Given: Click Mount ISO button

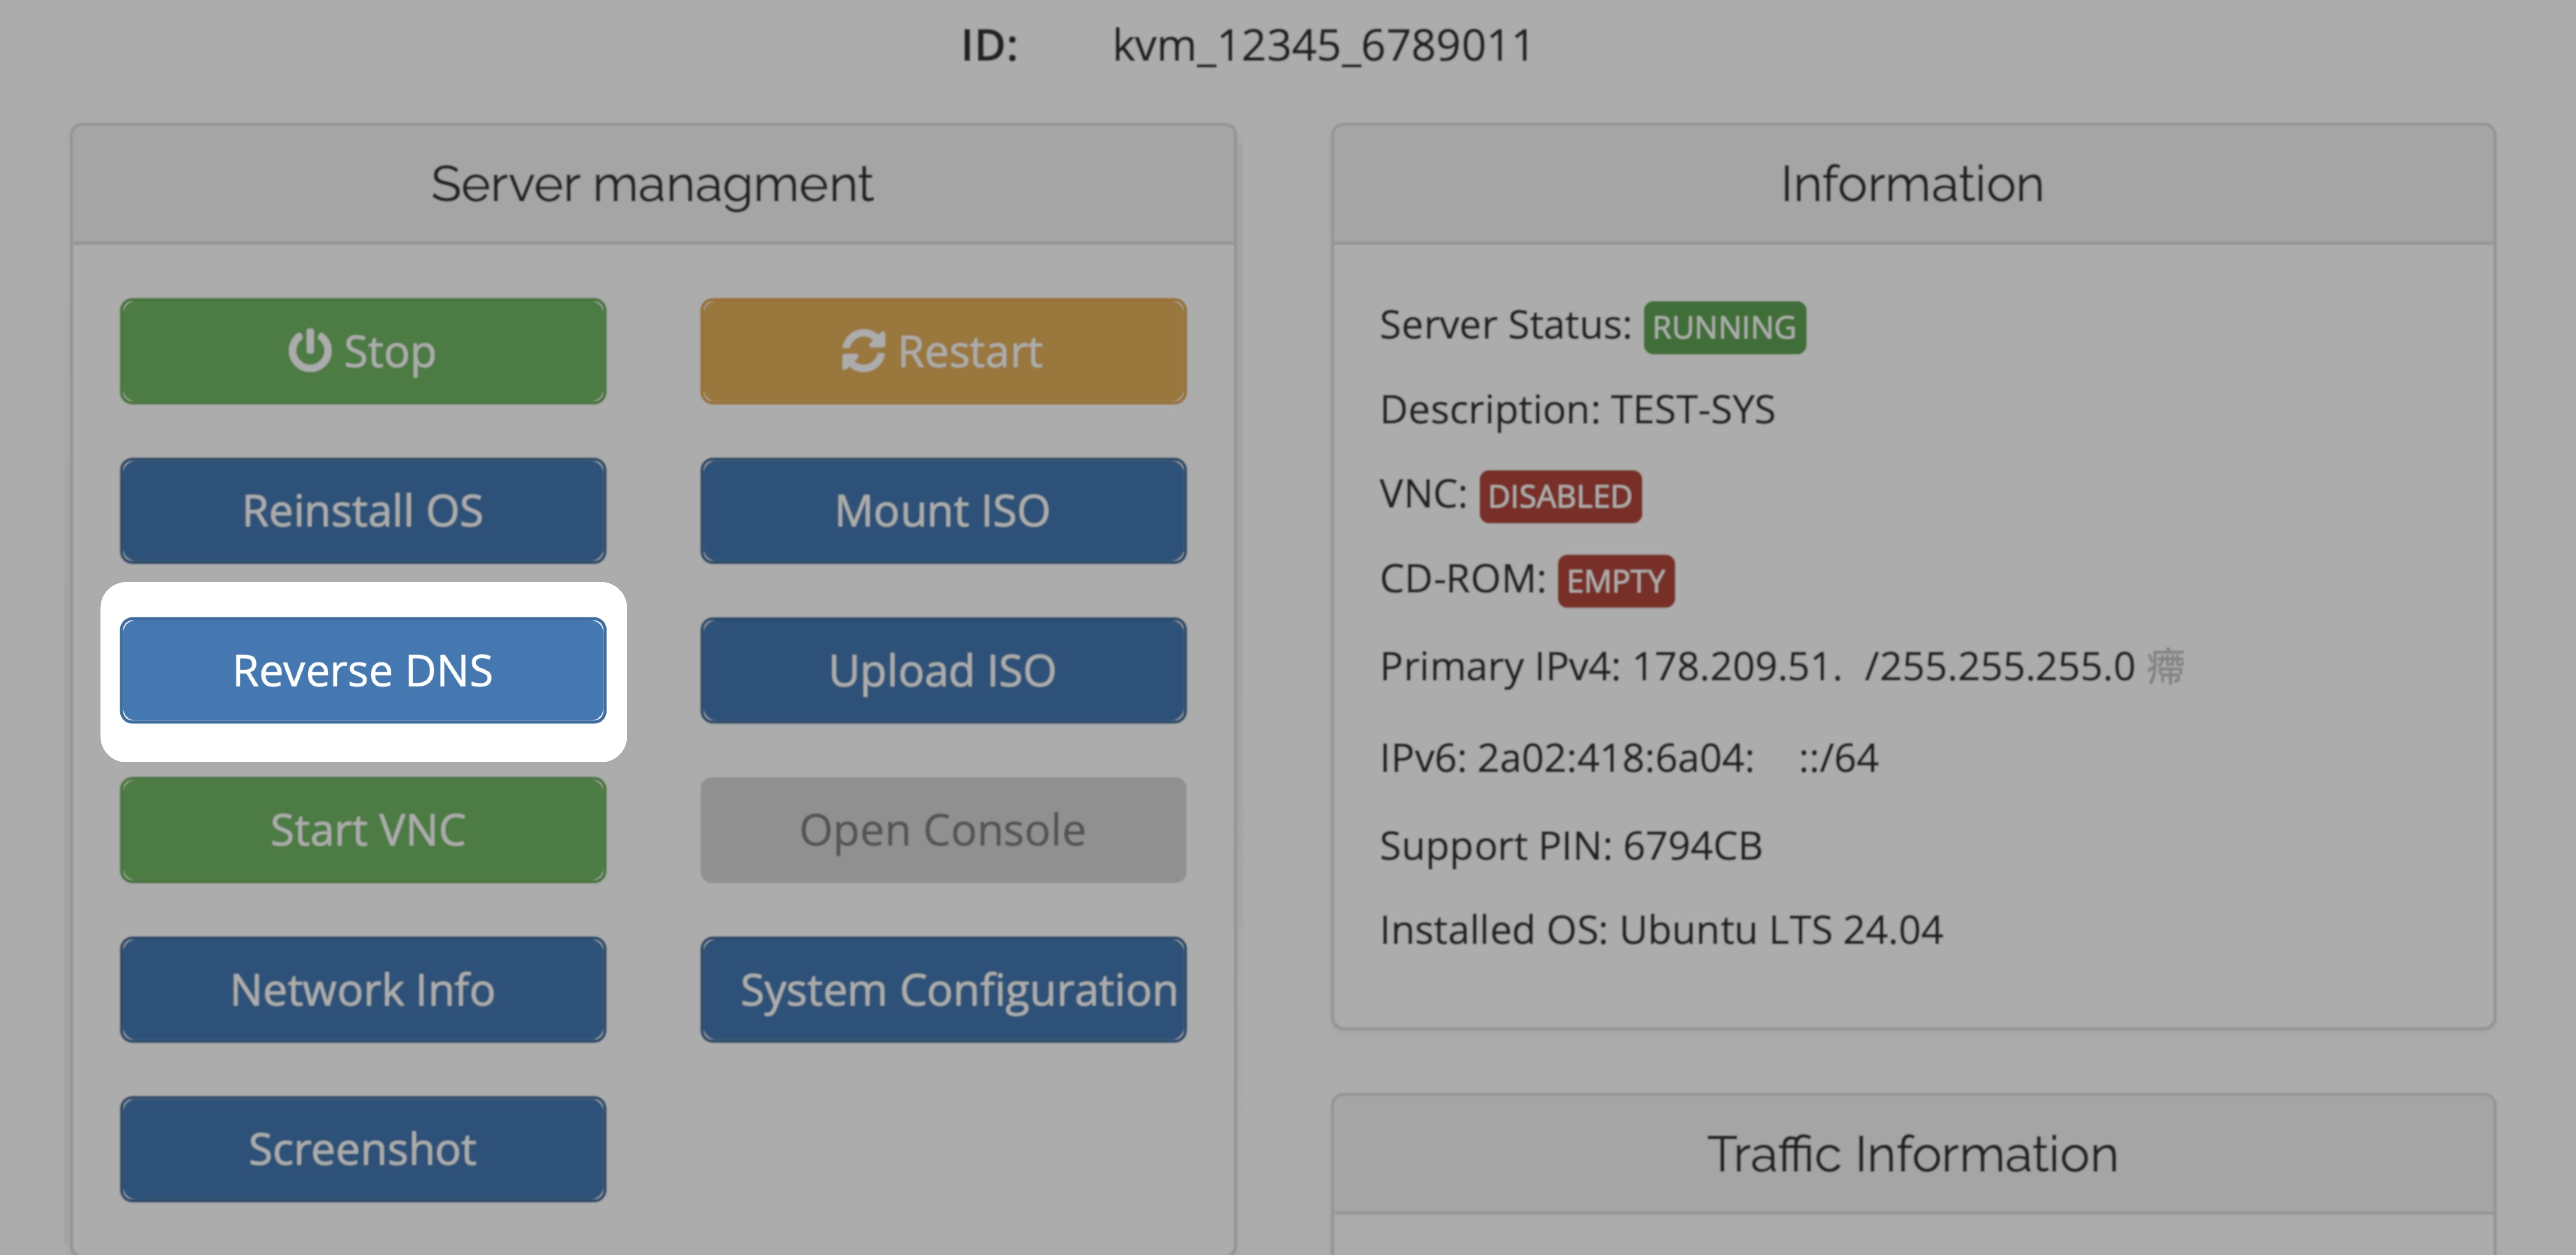Looking at the screenshot, I should pyautogui.click(x=943, y=511).
